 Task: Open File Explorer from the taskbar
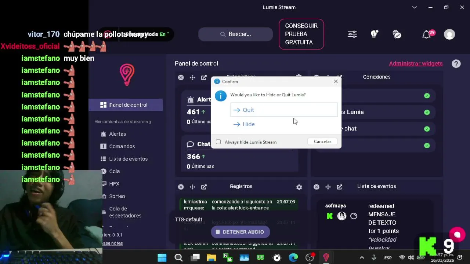tap(211, 258)
